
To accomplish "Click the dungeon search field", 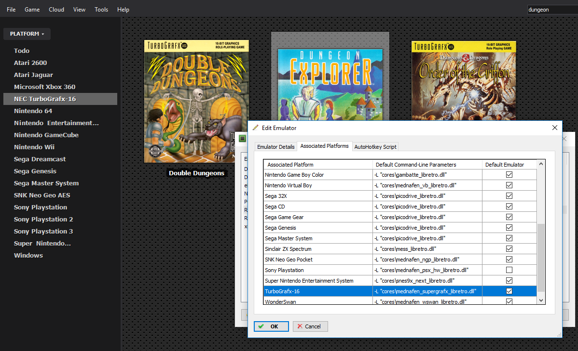I will tap(552, 10).
